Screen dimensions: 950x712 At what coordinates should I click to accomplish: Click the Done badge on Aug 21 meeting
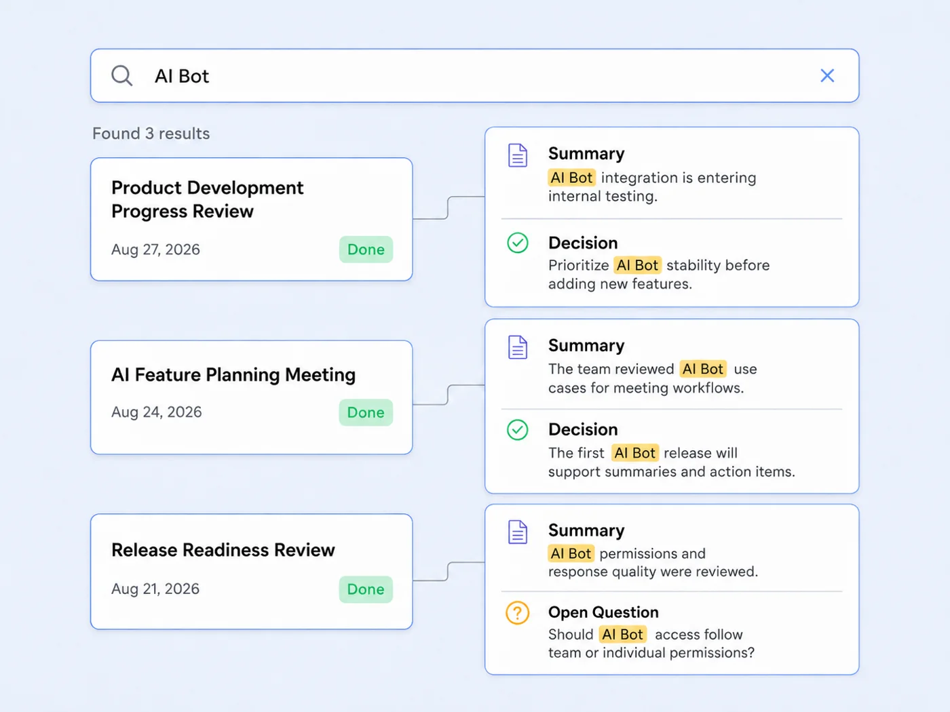366,589
